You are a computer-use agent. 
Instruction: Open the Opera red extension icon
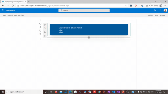point(135,5)
